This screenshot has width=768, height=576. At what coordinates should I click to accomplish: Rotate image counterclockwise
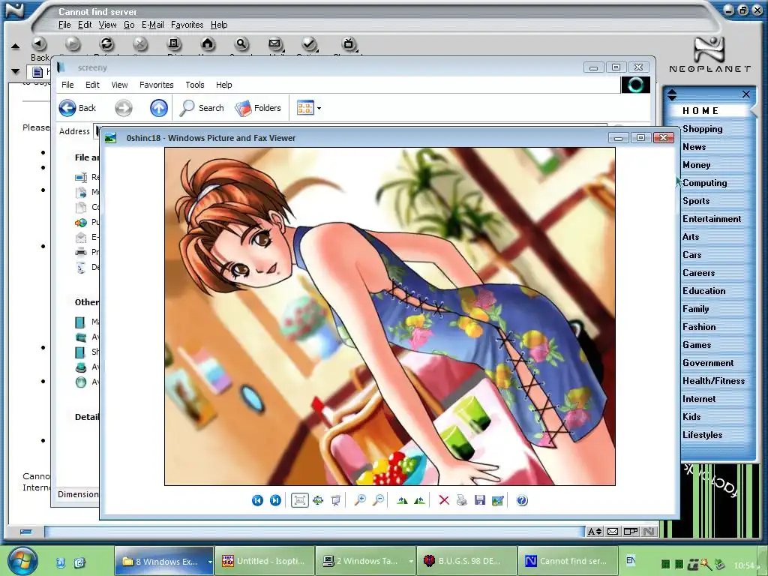(420, 500)
